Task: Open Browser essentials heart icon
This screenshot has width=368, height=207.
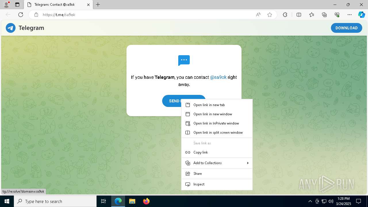Action: point(337,15)
